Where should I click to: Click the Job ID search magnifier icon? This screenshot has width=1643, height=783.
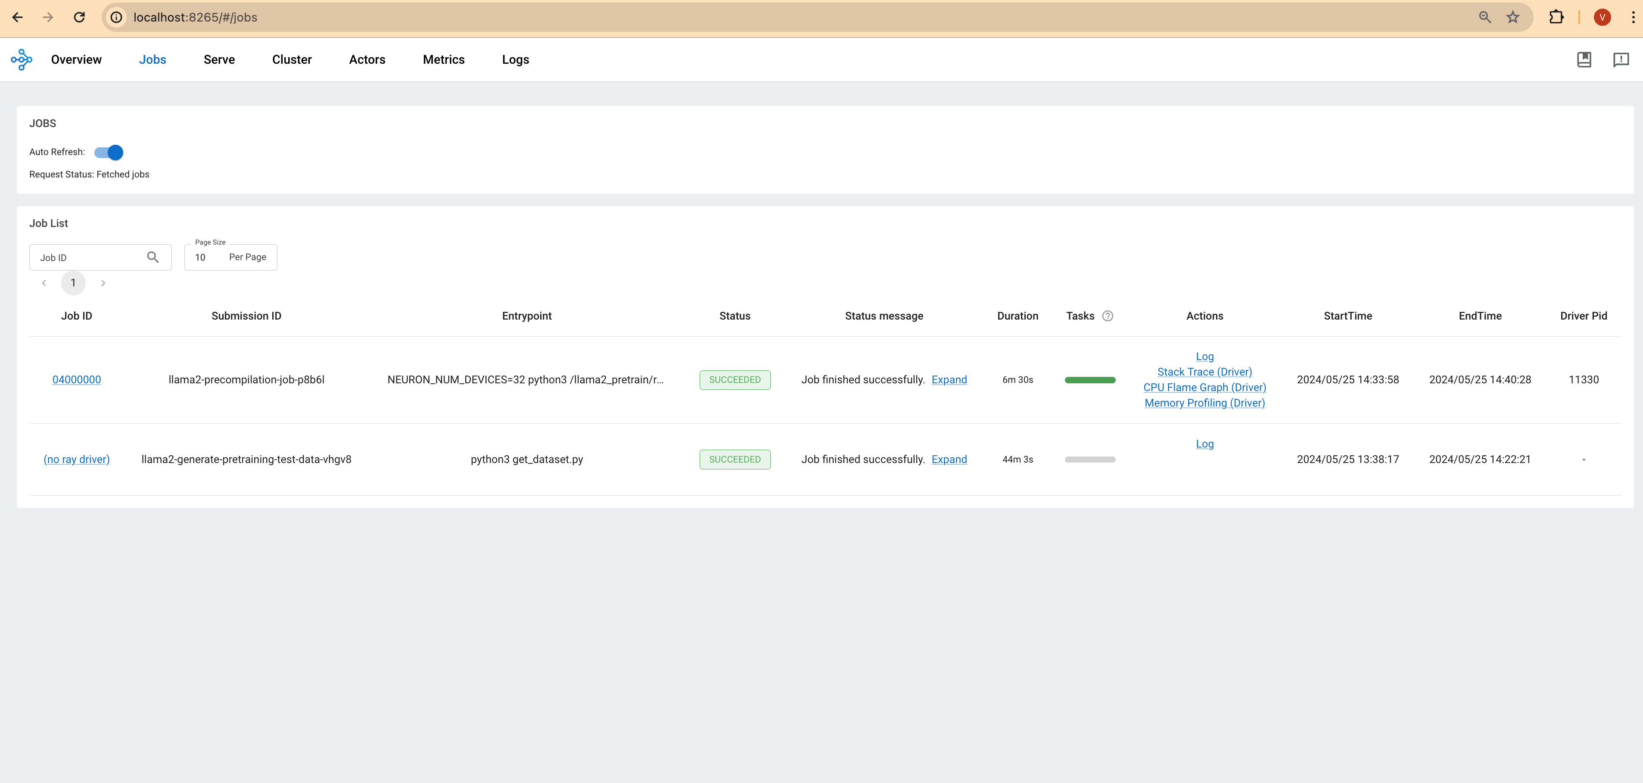tap(153, 257)
